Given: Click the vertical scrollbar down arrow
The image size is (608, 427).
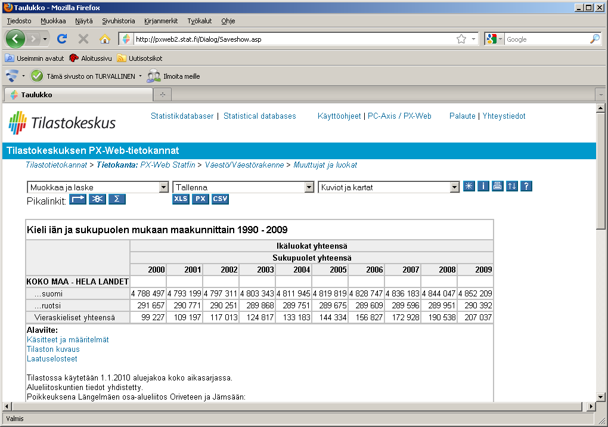Looking at the screenshot, I should pyautogui.click(x=601, y=397).
